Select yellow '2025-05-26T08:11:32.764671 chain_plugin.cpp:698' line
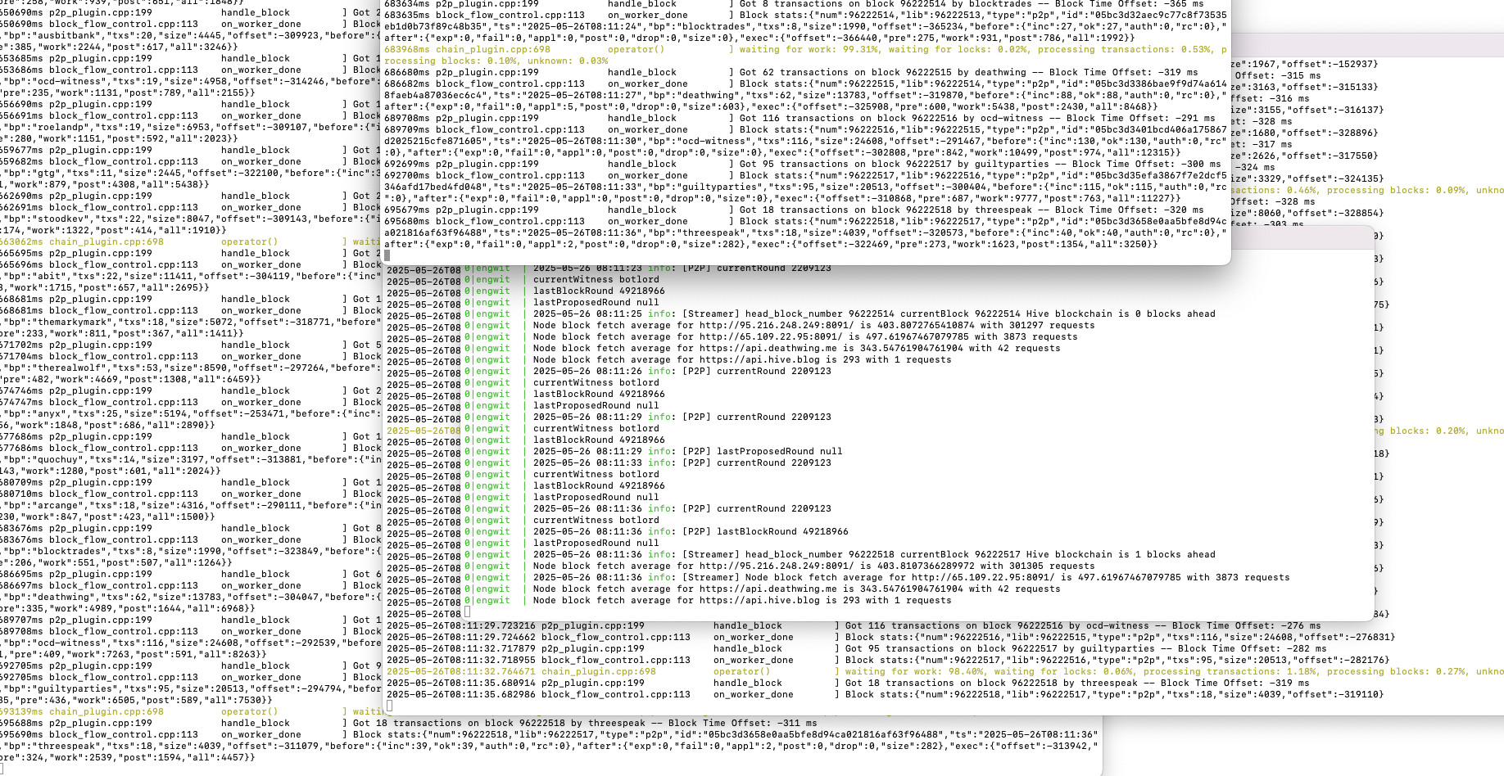 click(x=522, y=671)
